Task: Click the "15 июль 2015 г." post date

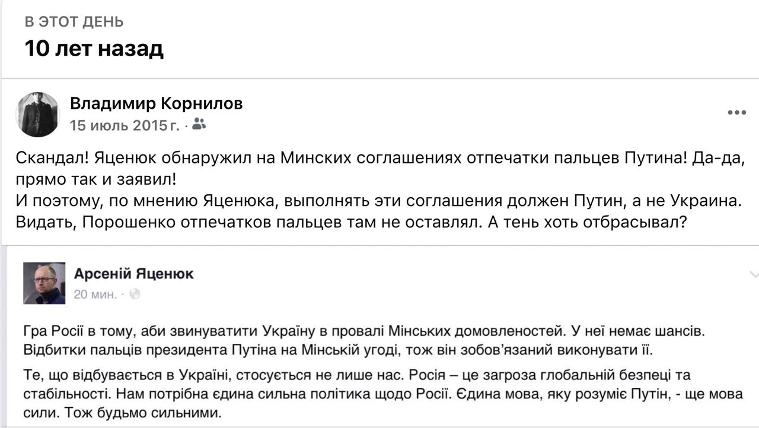Action: point(125,125)
